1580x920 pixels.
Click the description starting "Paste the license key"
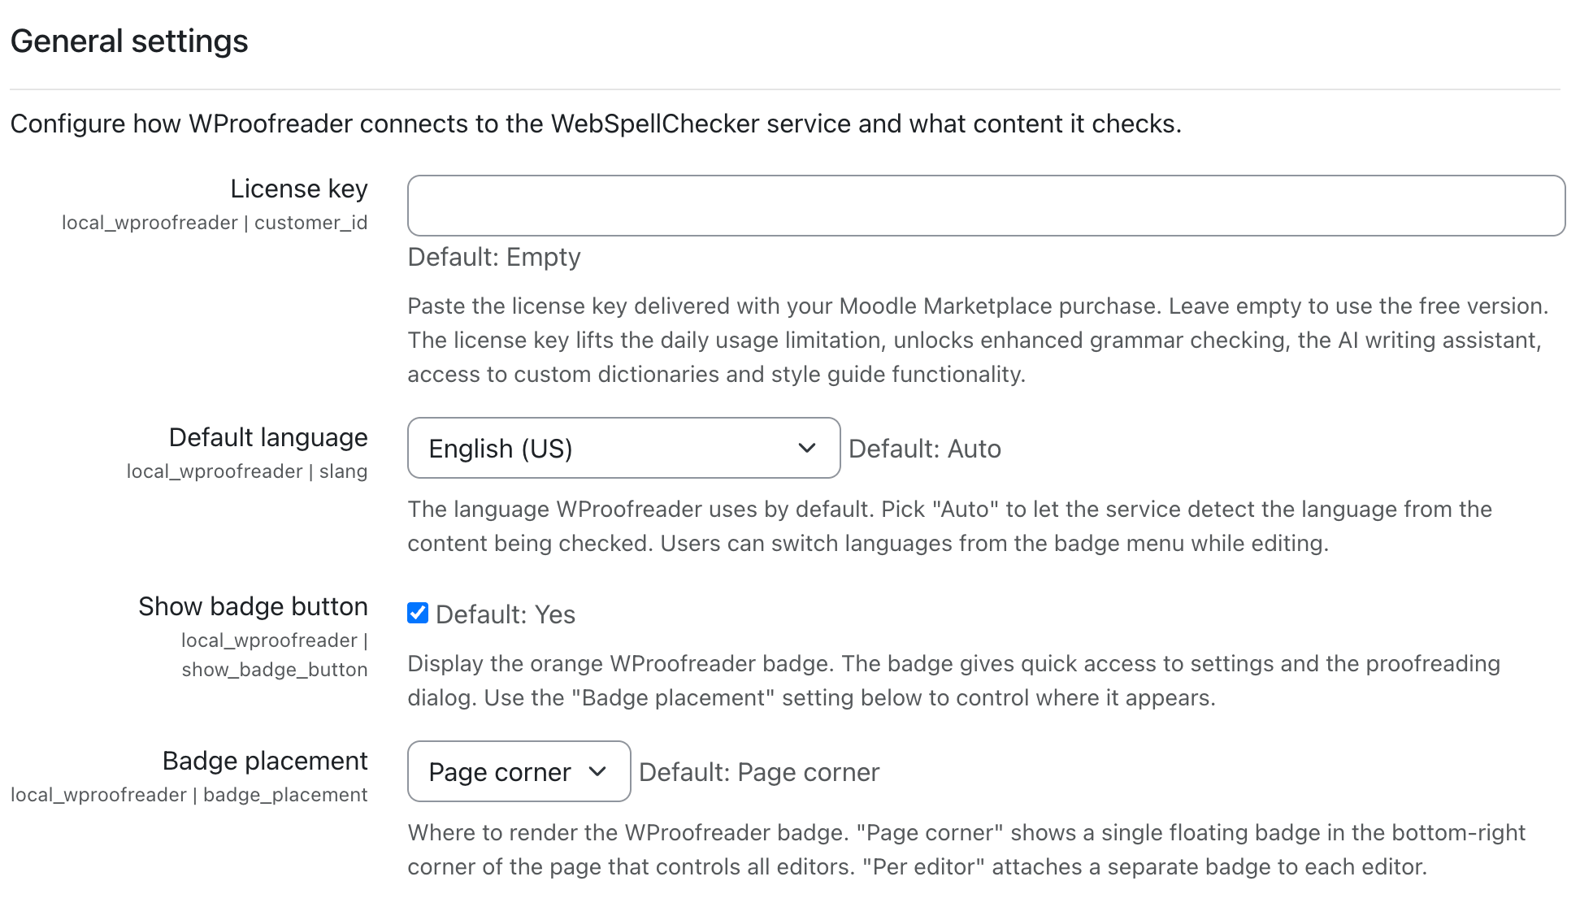978,340
